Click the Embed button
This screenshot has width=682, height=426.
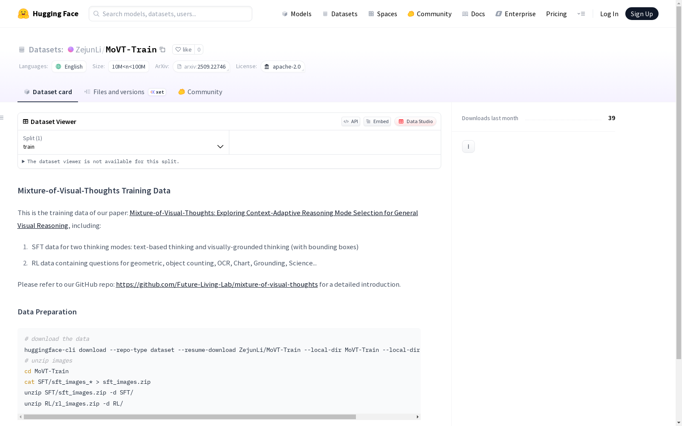(x=377, y=121)
